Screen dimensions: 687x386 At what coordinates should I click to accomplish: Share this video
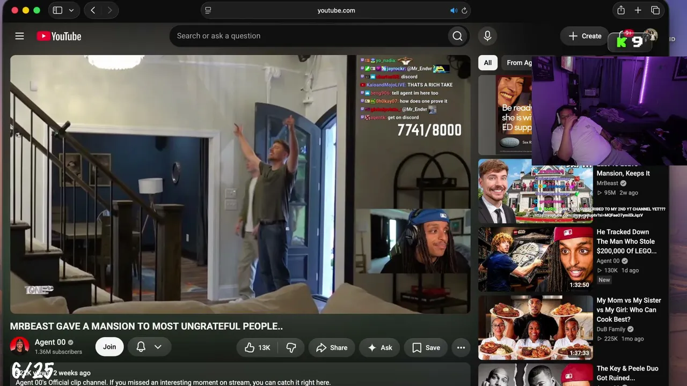(x=332, y=347)
